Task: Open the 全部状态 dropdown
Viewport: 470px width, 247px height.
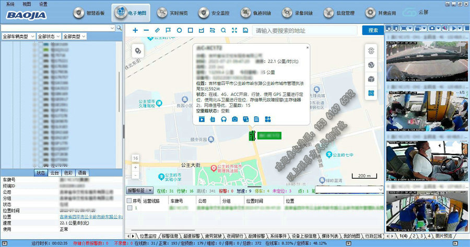Action: (x=48, y=36)
